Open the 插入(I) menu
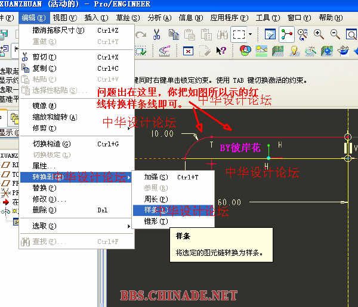This screenshot has width=358, height=307. pyautogui.click(x=96, y=18)
